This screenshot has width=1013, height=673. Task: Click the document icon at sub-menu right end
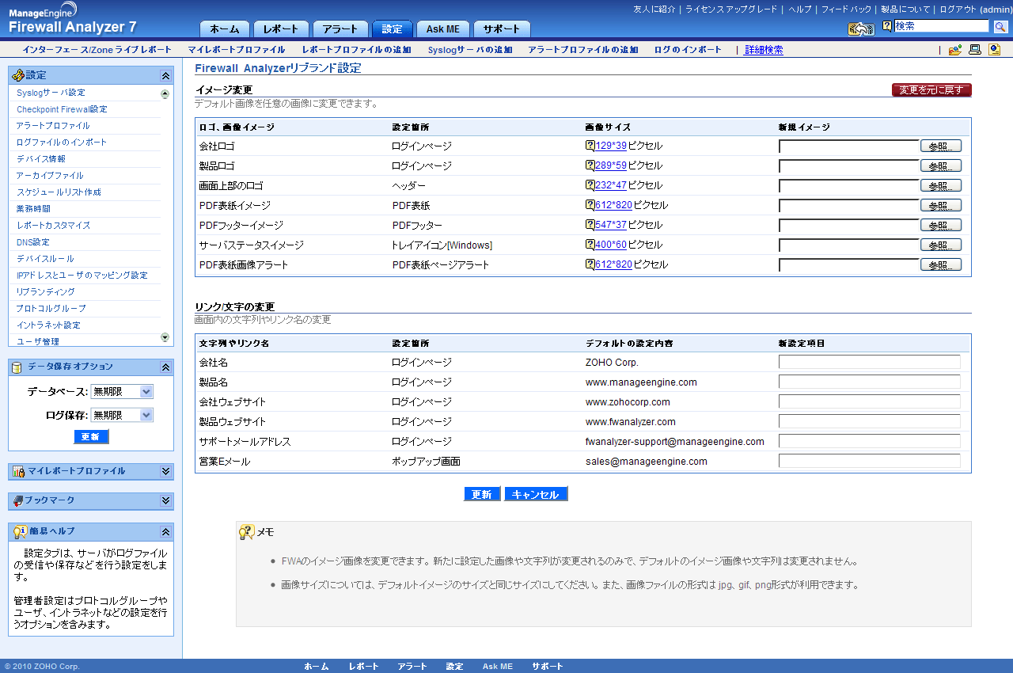coord(994,50)
